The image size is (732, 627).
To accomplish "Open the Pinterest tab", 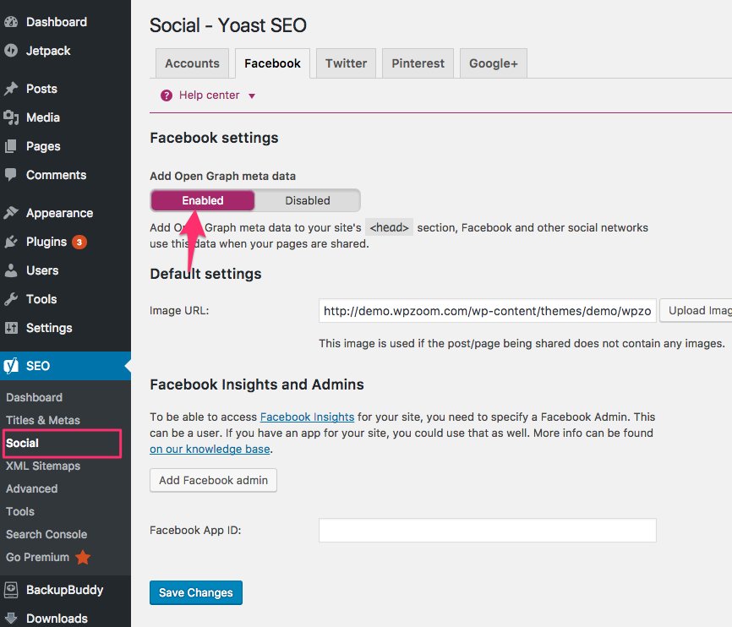I will [418, 63].
